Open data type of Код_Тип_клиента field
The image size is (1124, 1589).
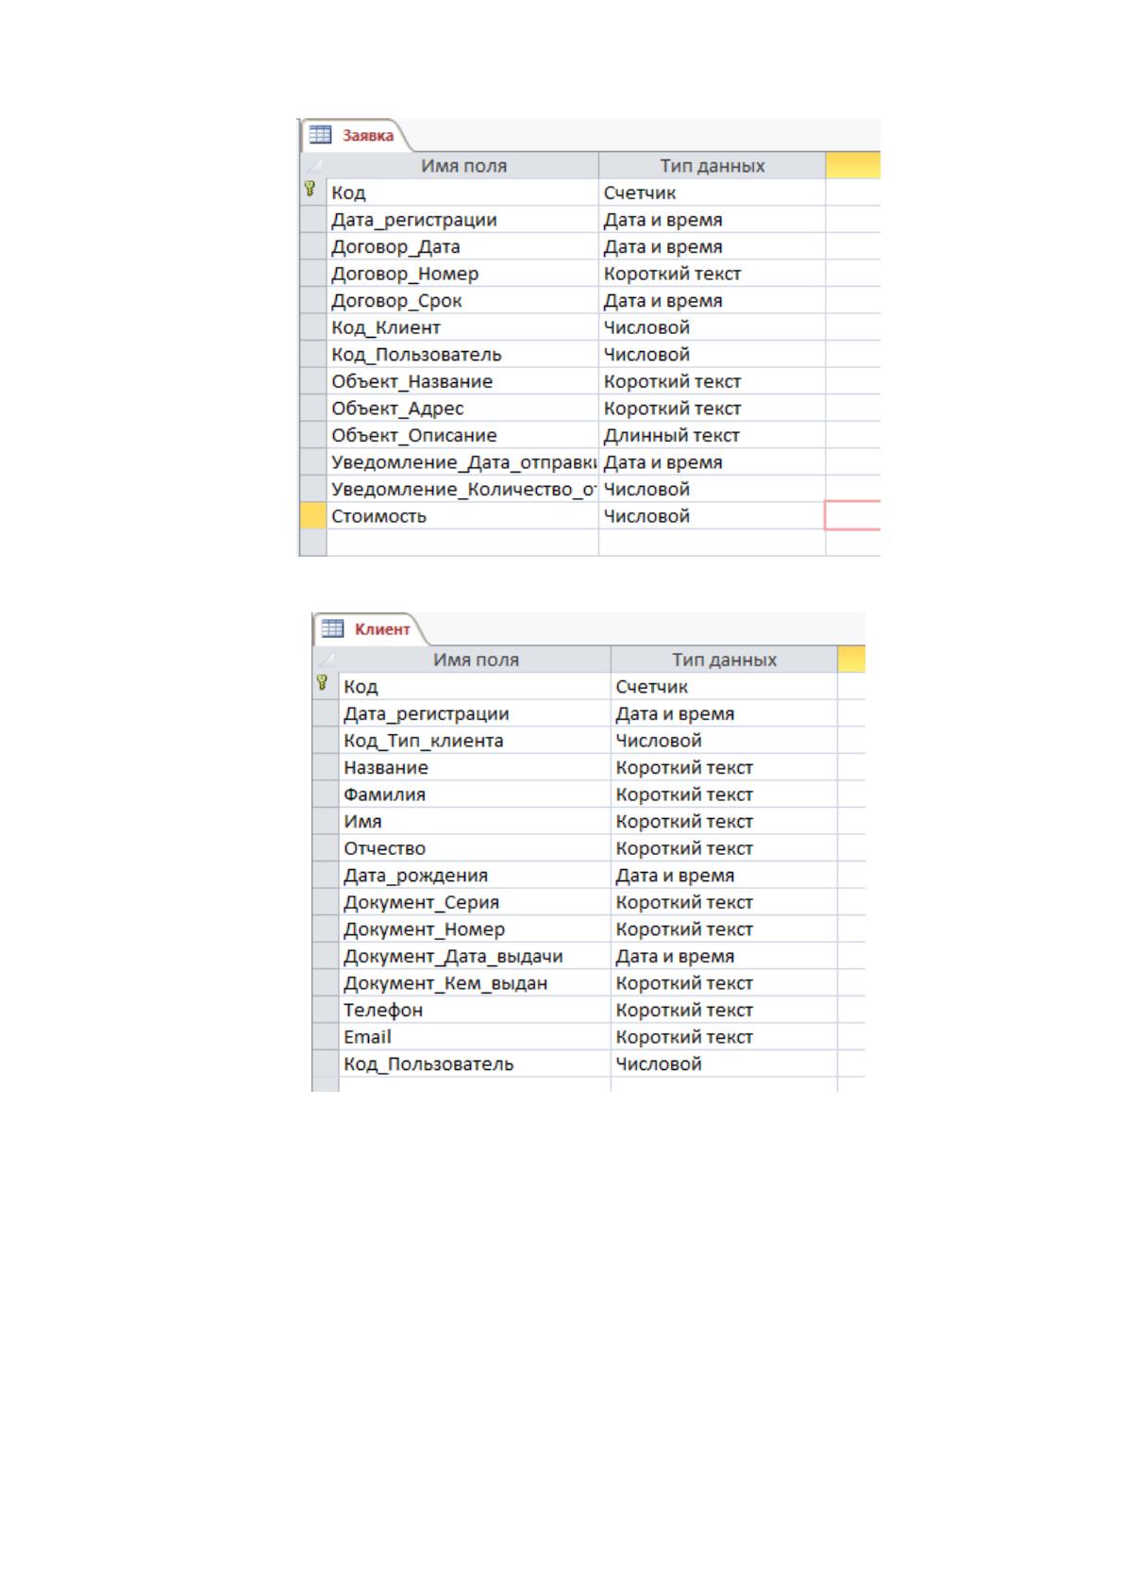pos(724,741)
